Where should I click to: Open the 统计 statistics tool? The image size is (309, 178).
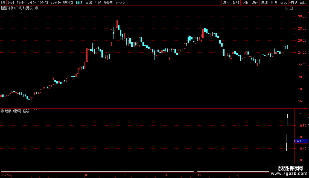click(x=255, y=2)
